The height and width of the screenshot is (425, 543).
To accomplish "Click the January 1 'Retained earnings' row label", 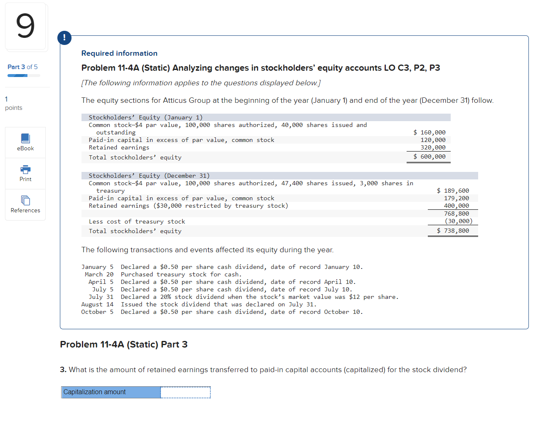I will point(119,147).
